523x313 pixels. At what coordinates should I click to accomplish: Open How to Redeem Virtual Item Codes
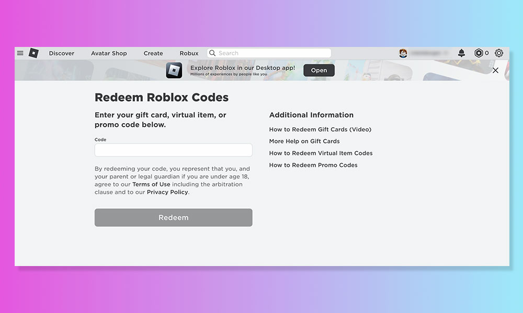coord(321,153)
